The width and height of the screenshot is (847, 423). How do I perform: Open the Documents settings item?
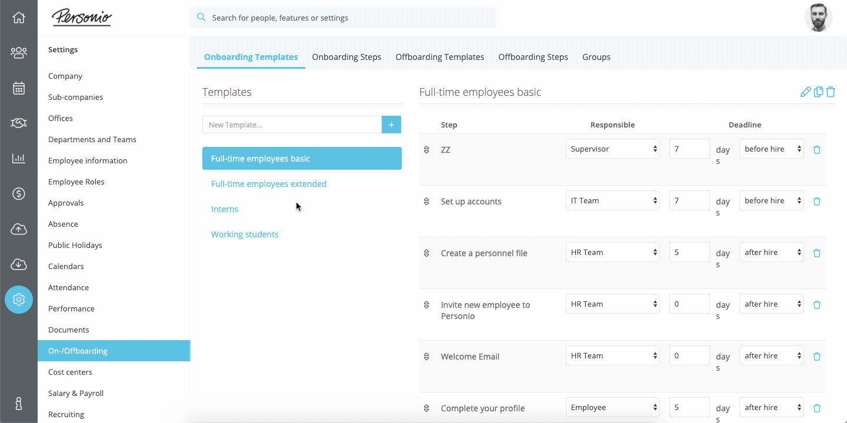click(114, 330)
